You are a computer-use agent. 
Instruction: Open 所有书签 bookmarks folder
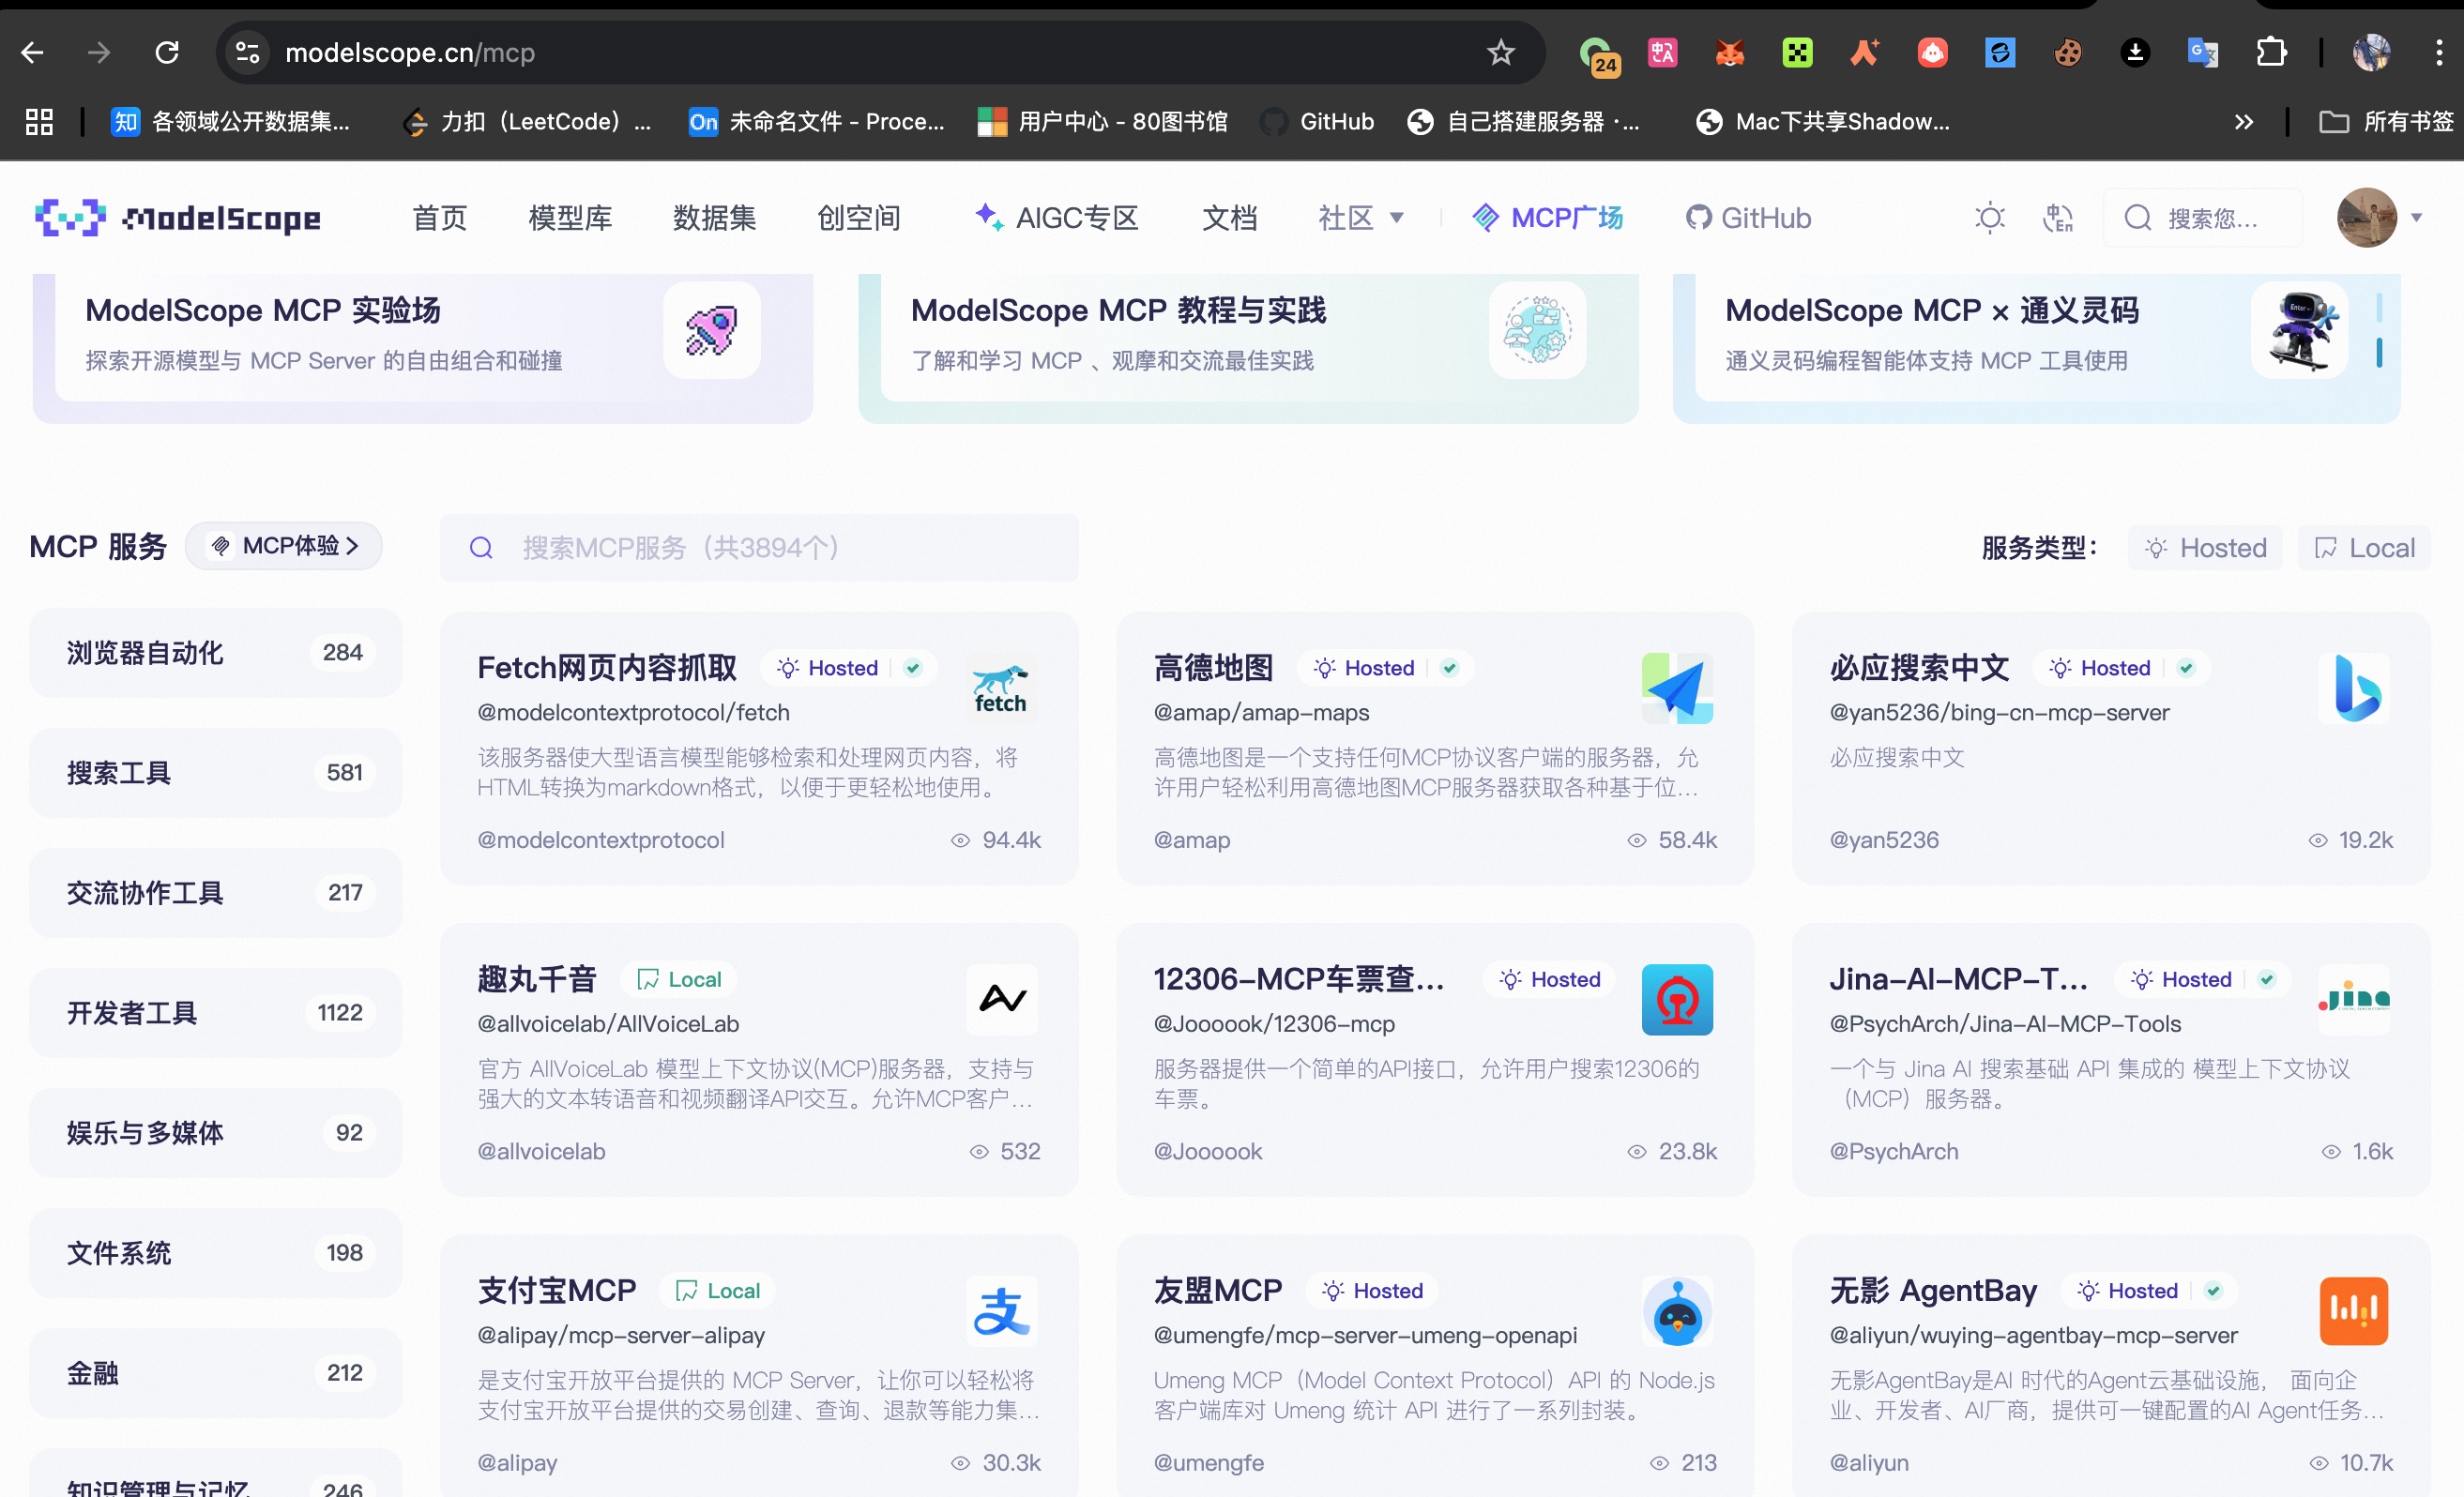2386,122
